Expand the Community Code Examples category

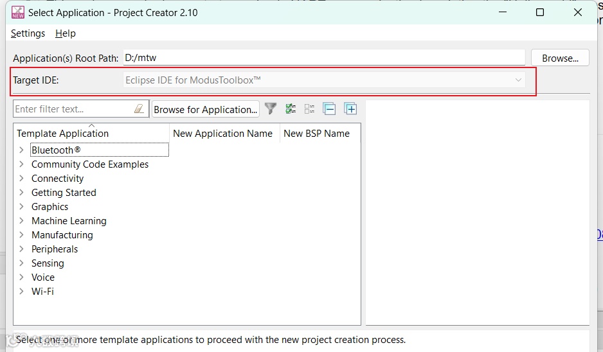point(22,164)
